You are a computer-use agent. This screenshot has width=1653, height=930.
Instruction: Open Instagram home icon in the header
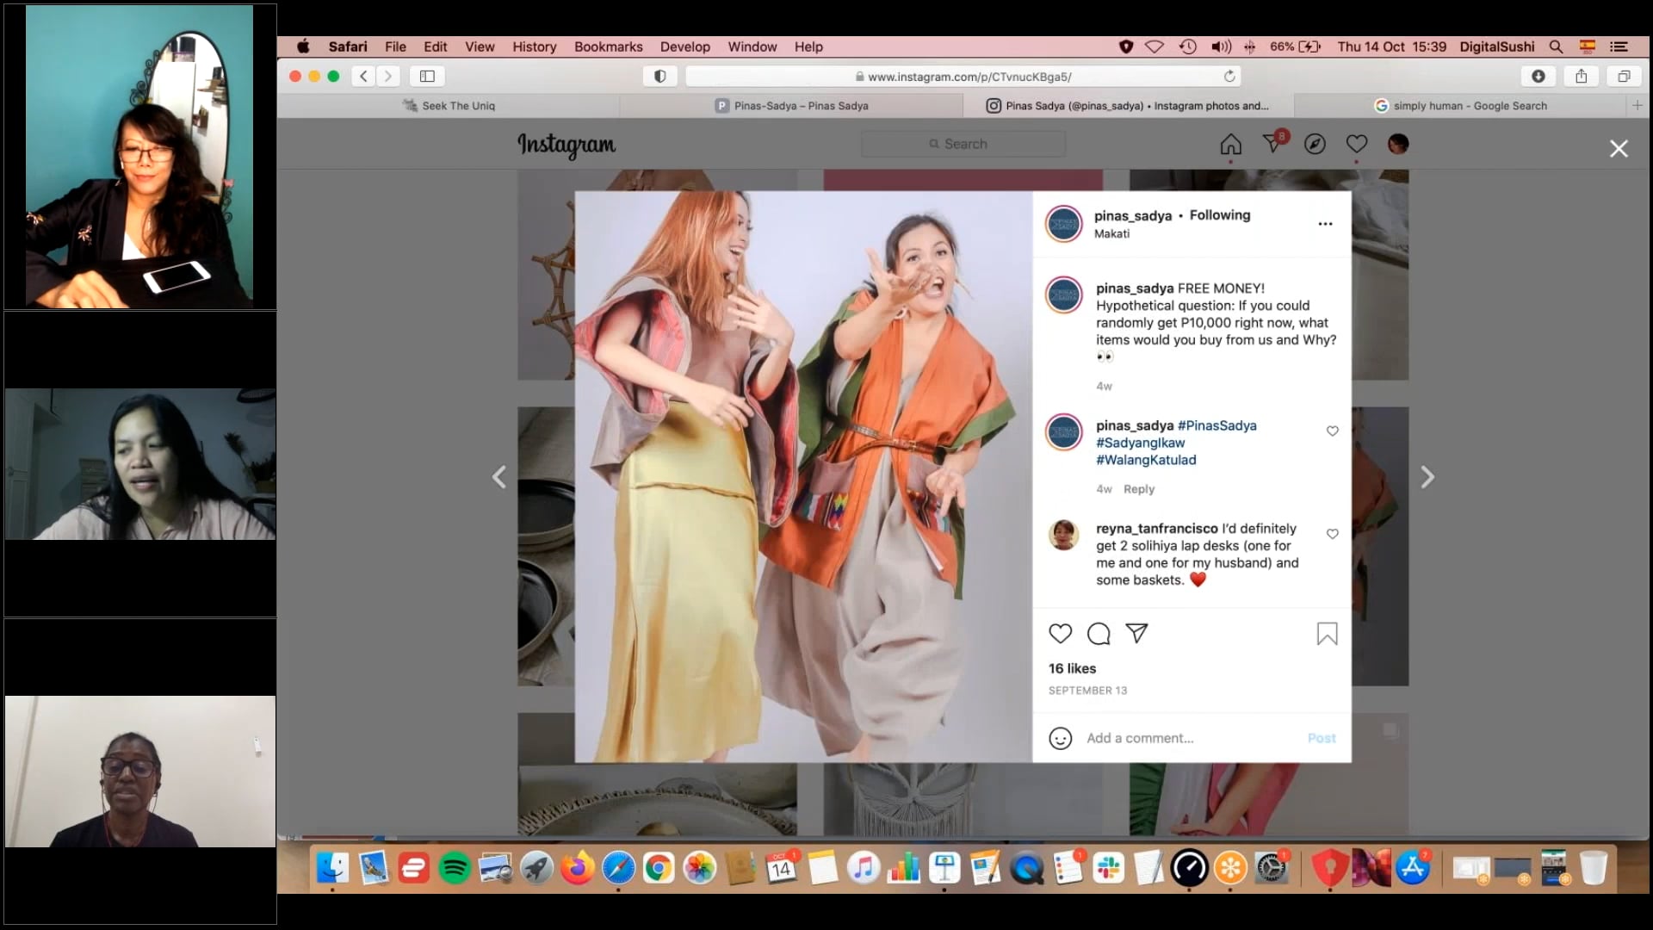tap(1230, 144)
